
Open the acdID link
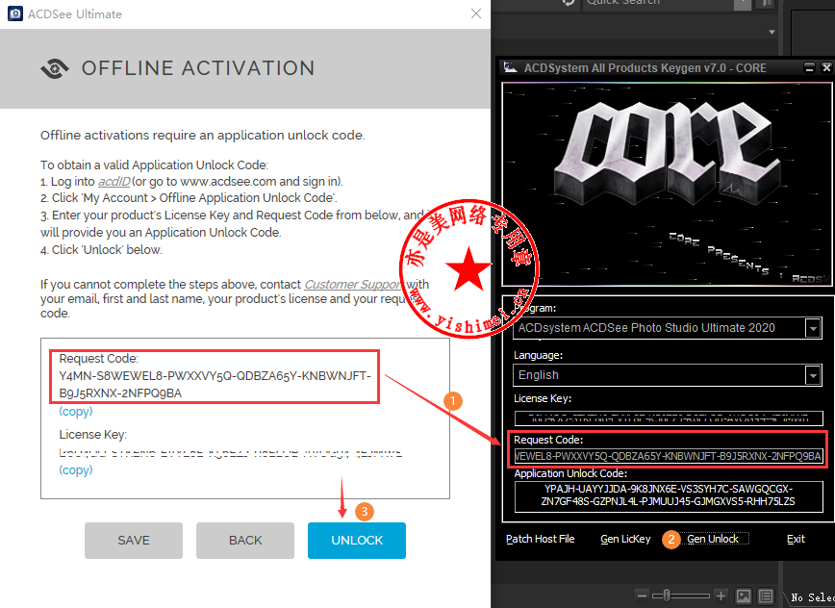[114, 182]
